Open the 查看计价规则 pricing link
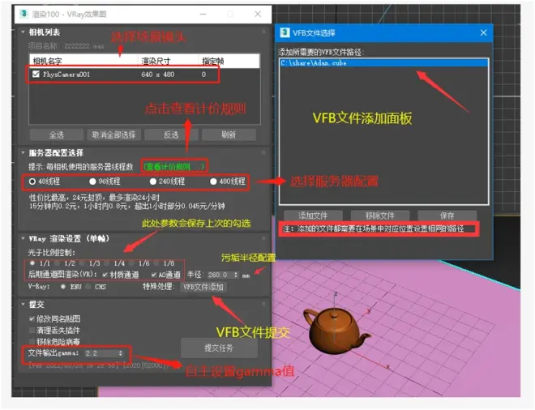 174,166
